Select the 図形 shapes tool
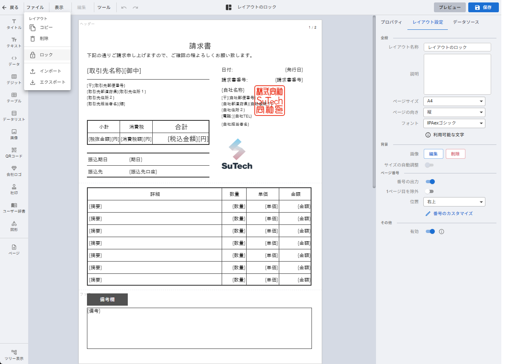The height and width of the screenshot is (364, 505). tap(14, 226)
